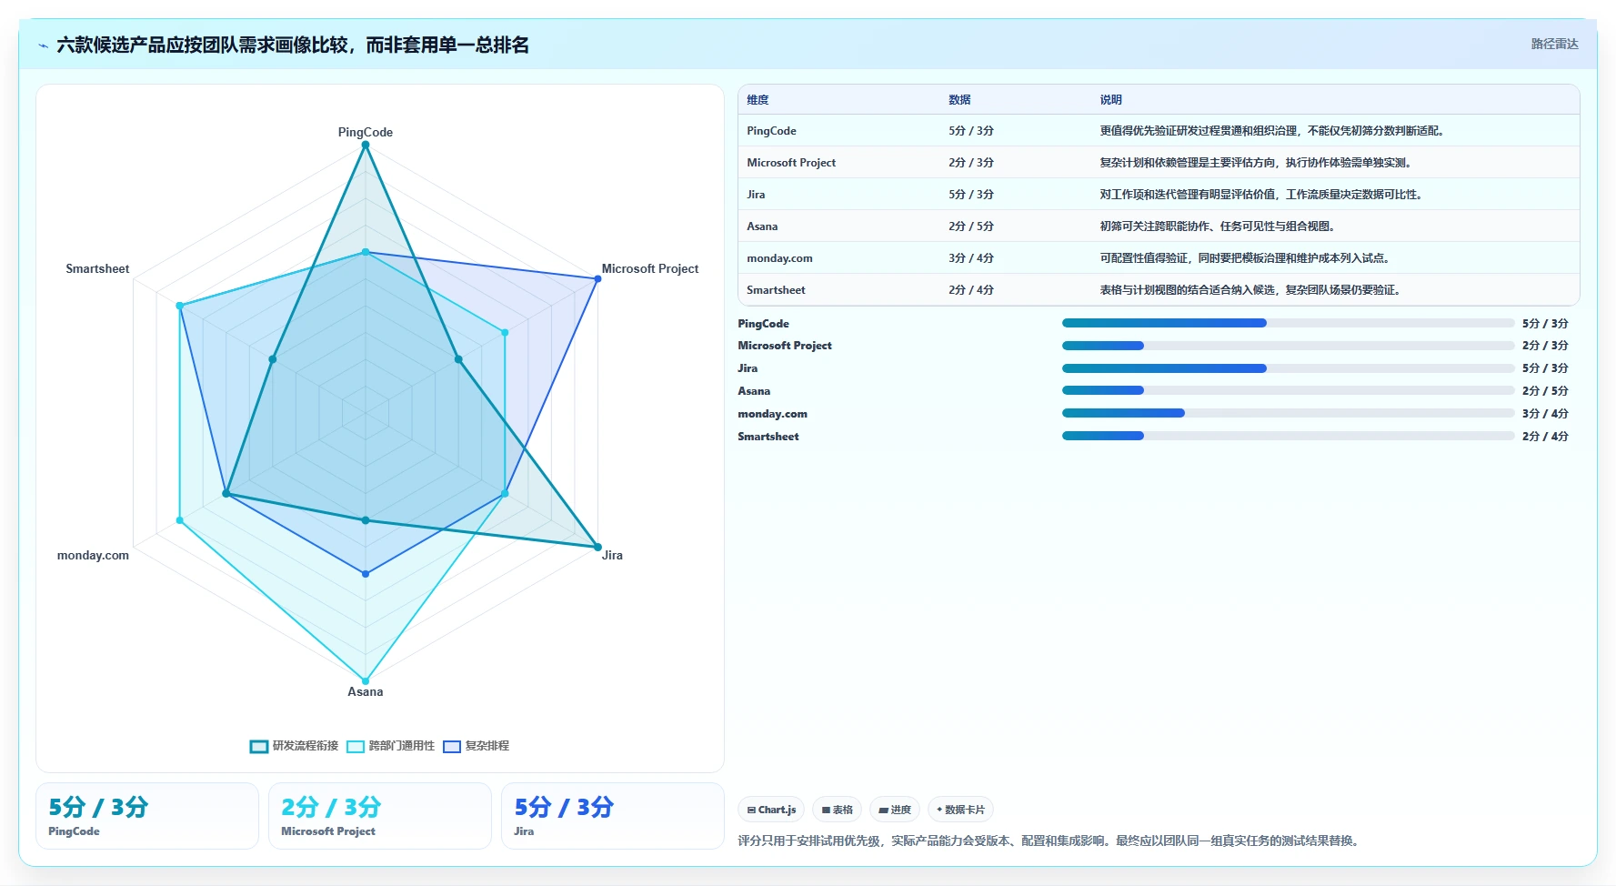Click the Microsoft Project axis label on the radar
This screenshot has height=886, width=1616.
pos(650,268)
